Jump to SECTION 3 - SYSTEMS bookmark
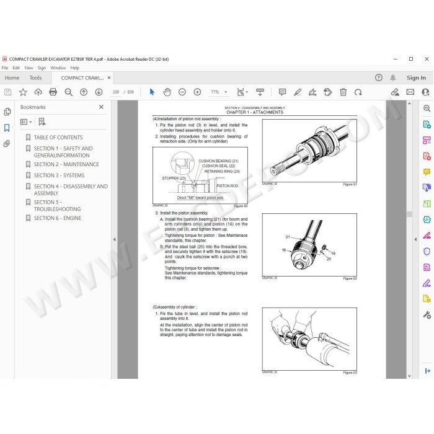Viewport: 434px width, 434px height. pyautogui.click(x=60, y=175)
